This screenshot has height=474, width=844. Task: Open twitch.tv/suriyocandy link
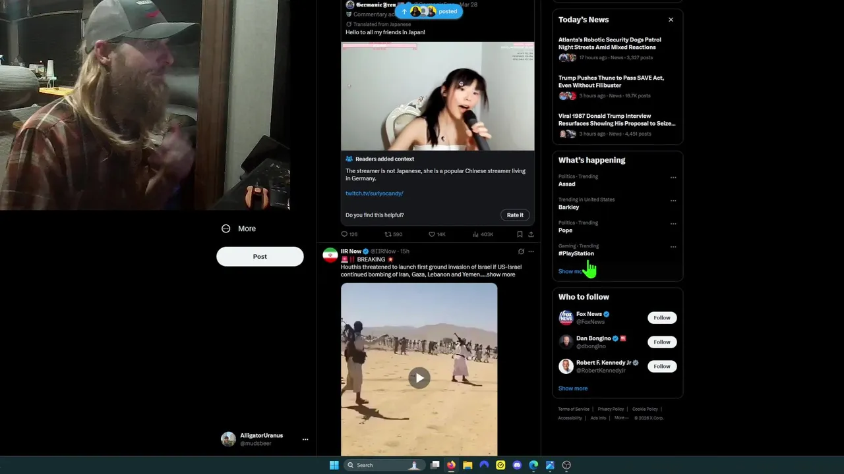pyautogui.click(x=374, y=194)
